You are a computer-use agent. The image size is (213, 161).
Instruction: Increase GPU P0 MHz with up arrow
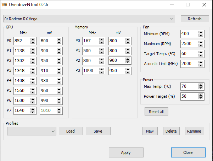[33, 39]
